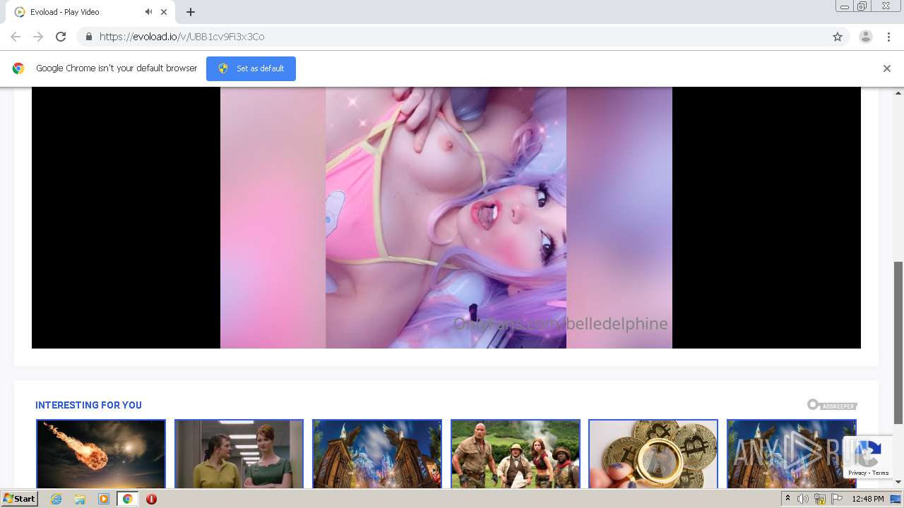This screenshot has width=904, height=508.
Task: Click the page scrollbar up arrow
Action: click(898, 92)
